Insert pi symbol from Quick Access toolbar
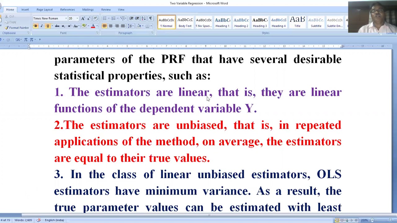Viewport: 397px width, 223px height. [x=26, y=40]
